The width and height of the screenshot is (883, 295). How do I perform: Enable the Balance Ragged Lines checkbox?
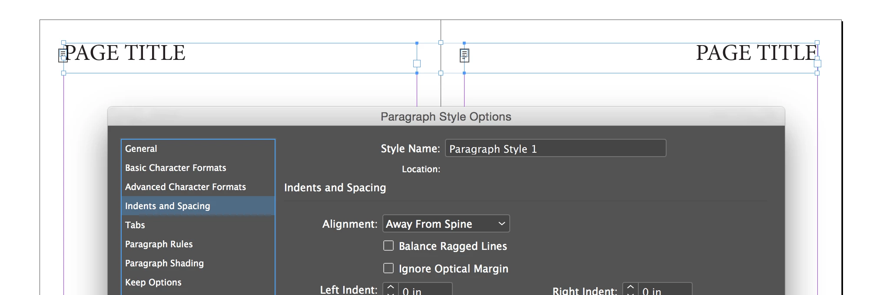tap(388, 246)
